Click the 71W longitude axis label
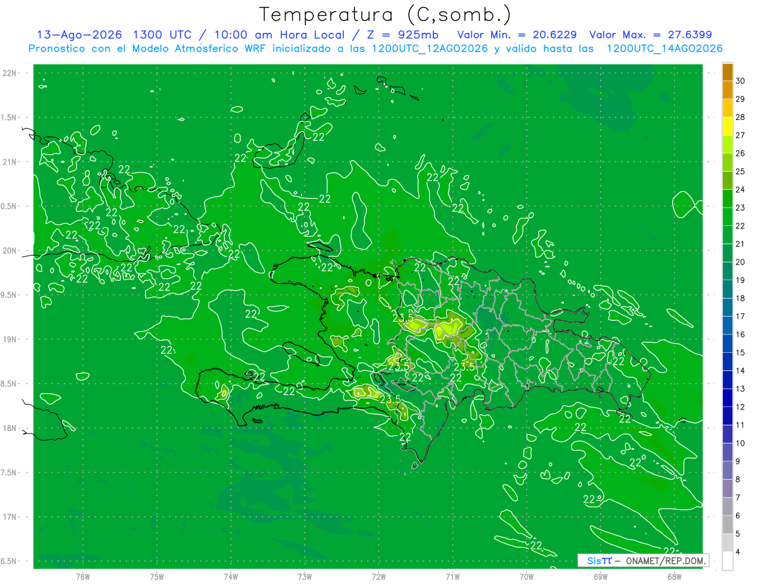Viewport: 757px width, 585px height. (452, 577)
